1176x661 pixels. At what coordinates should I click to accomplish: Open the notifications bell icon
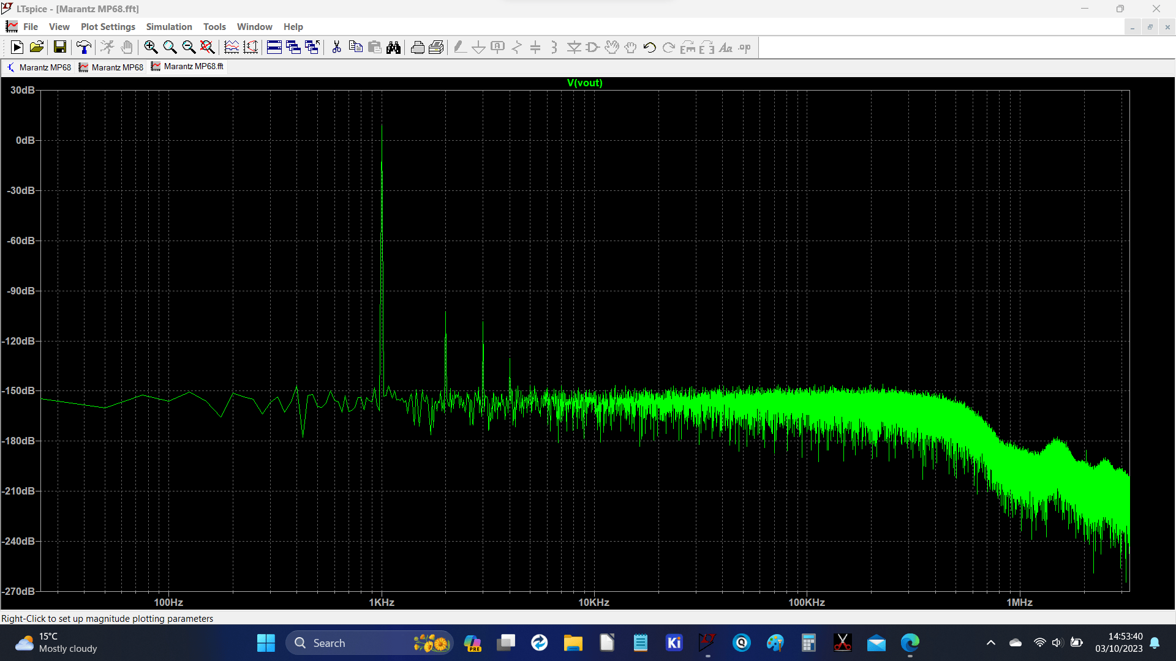tap(1155, 643)
